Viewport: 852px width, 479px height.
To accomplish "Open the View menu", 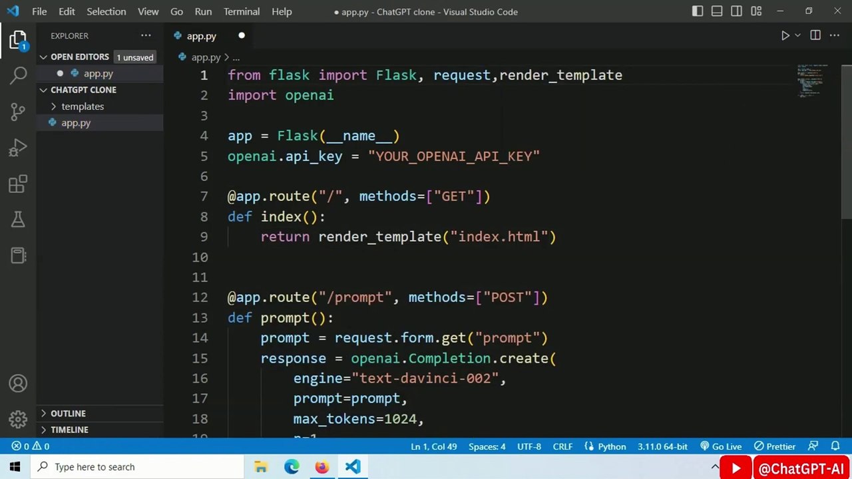I will point(148,11).
